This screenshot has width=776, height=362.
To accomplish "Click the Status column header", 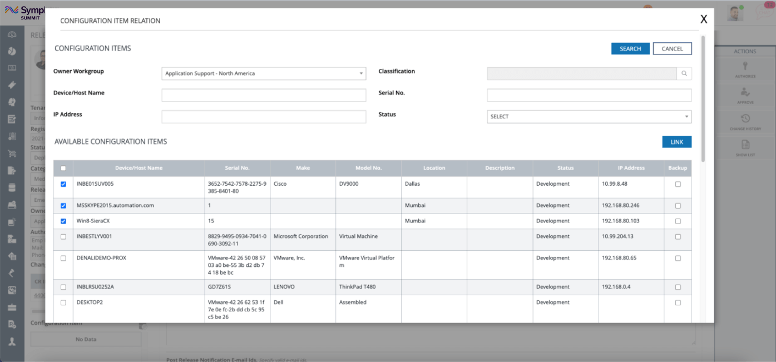I will pos(565,168).
